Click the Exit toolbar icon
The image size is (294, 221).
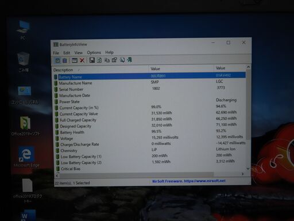point(130,60)
